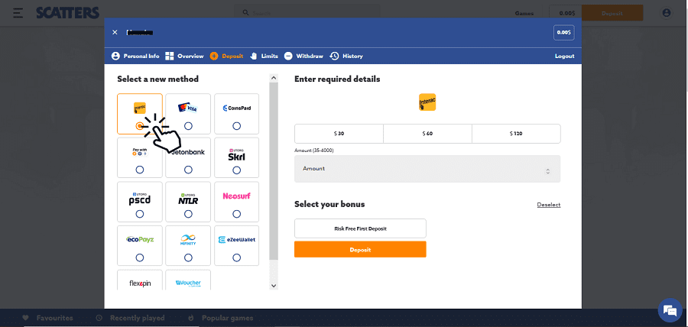Click the Scatters logo

pyautogui.click(x=67, y=13)
